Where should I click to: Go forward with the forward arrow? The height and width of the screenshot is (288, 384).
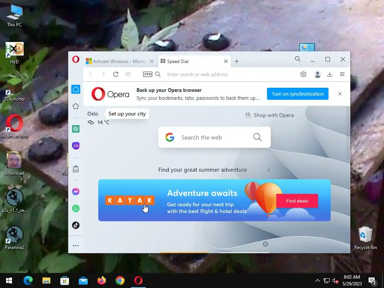(x=103, y=74)
